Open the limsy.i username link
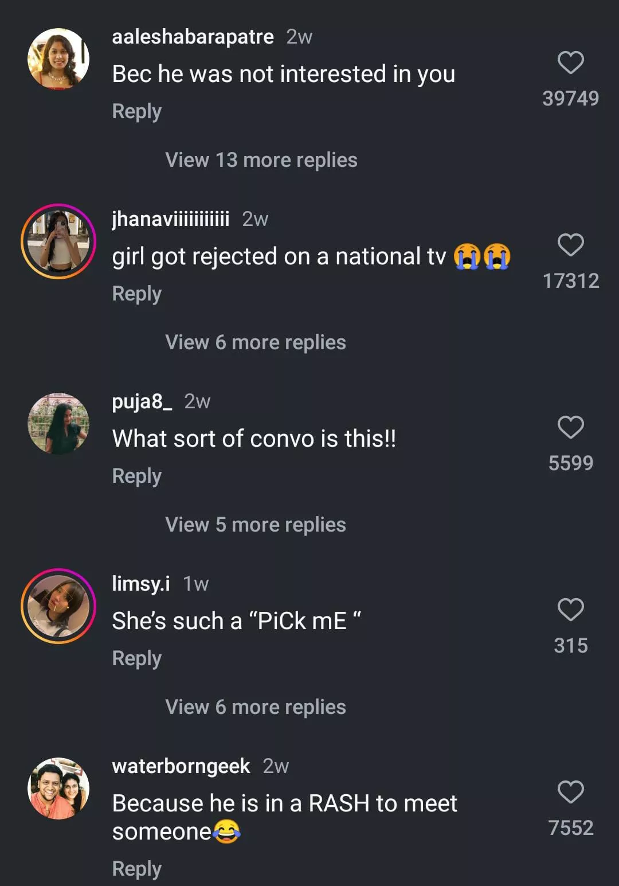Viewport: 619px width, 886px height. (140, 584)
